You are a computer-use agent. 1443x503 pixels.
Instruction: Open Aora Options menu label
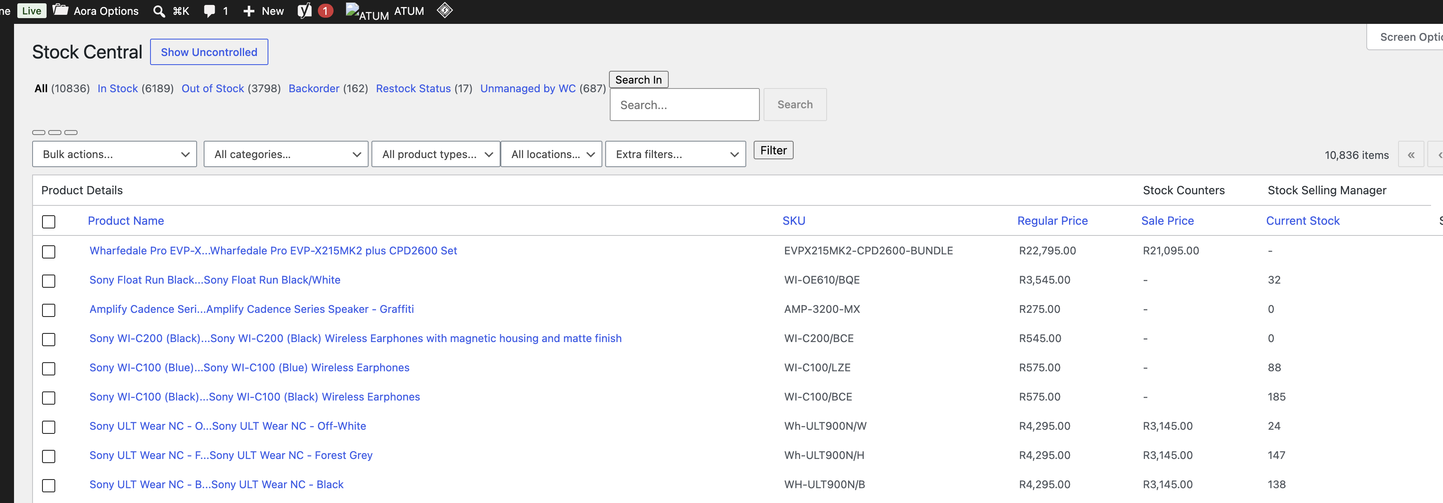106,11
